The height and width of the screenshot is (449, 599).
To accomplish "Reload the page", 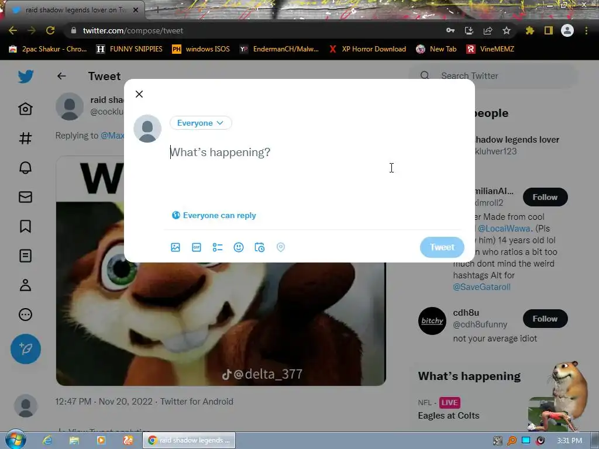I will click(x=50, y=30).
